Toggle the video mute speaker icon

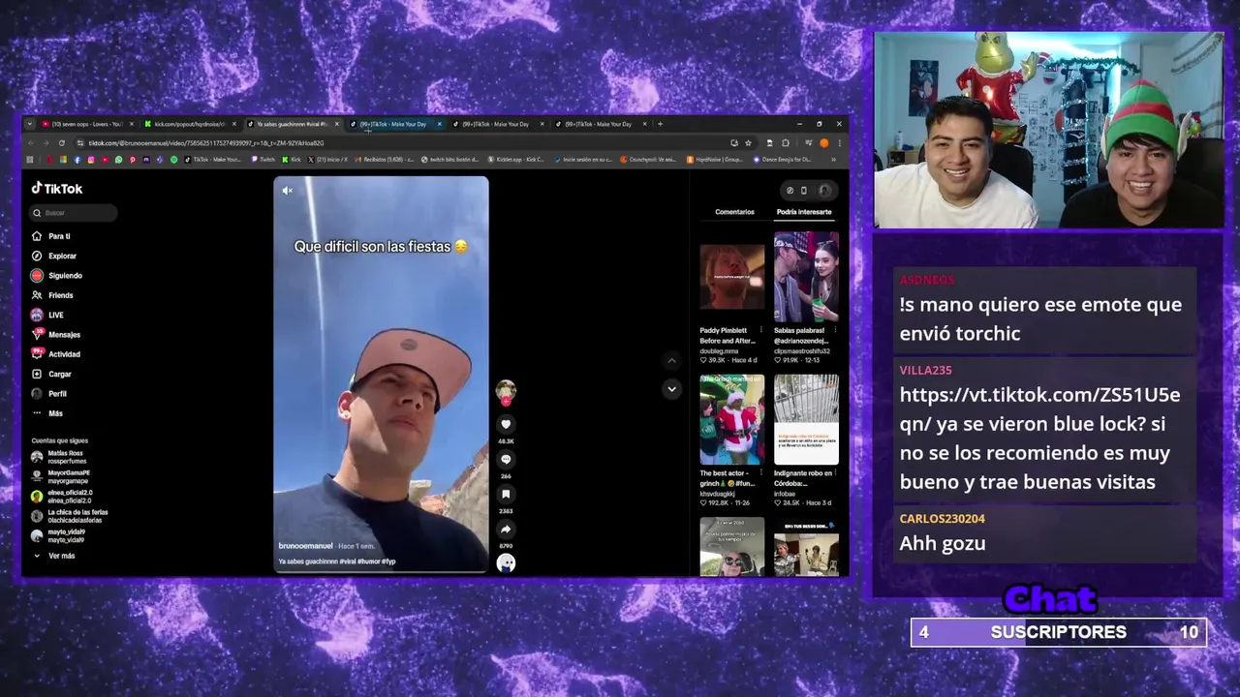pos(287,191)
